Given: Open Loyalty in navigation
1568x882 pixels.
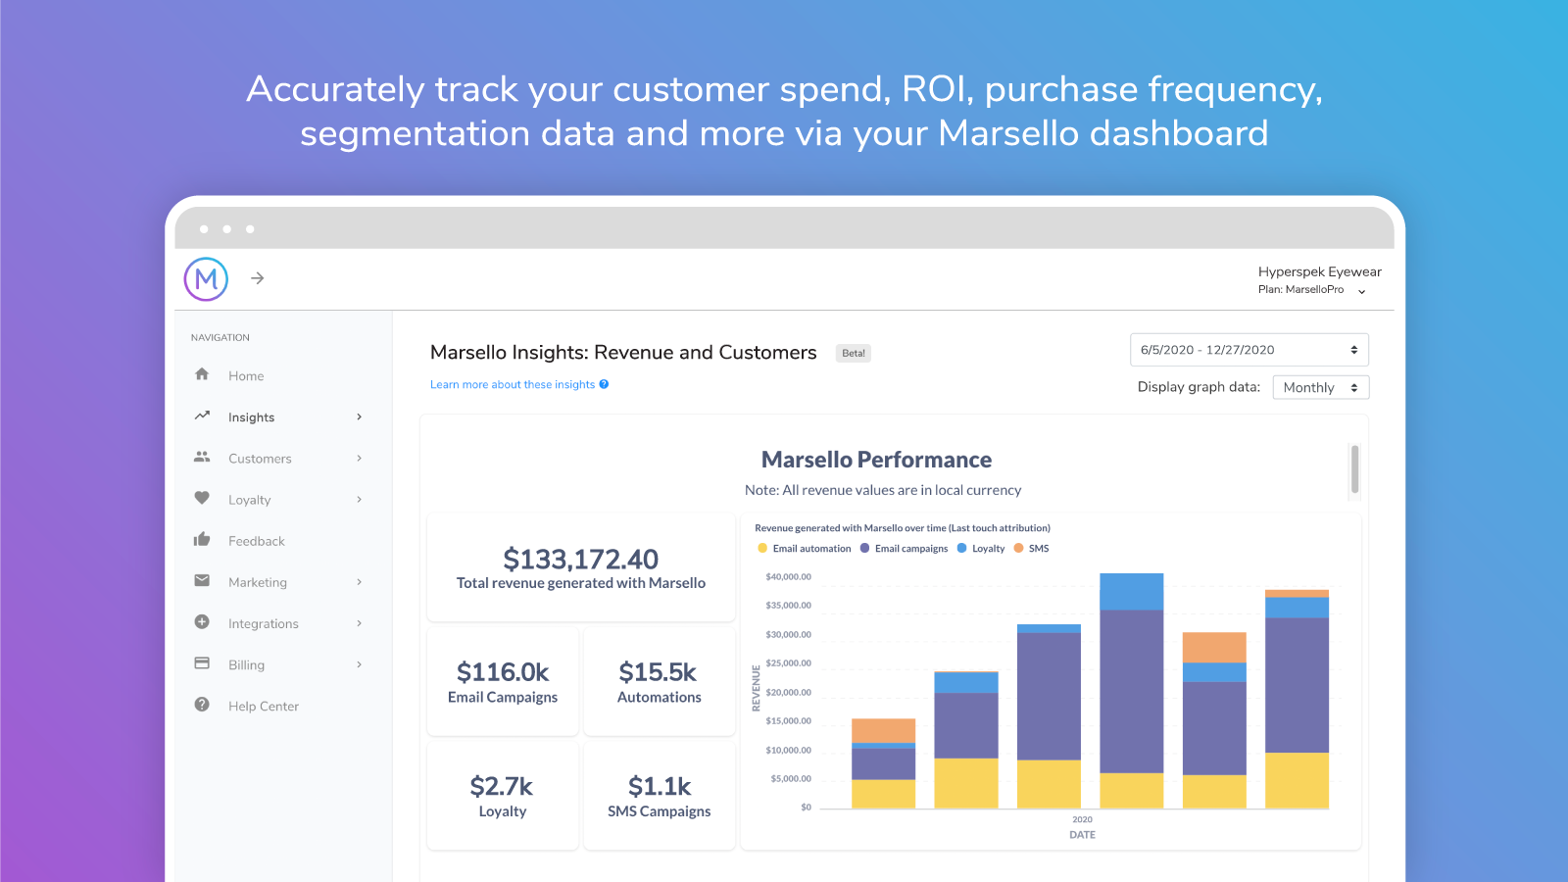Looking at the screenshot, I should (249, 500).
